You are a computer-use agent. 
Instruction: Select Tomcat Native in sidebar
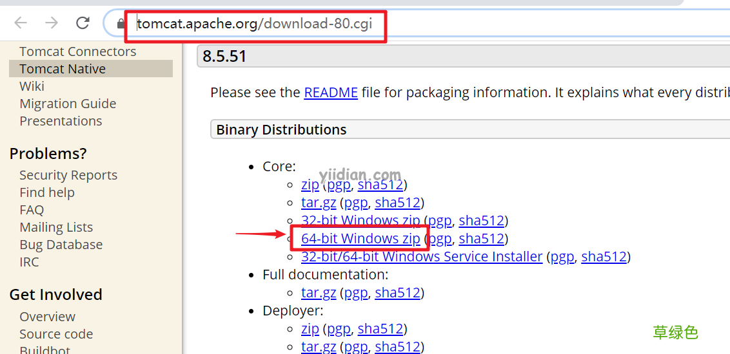[x=63, y=69]
